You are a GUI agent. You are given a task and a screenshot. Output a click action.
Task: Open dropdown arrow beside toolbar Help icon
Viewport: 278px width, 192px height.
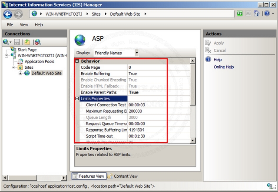pos(273,13)
